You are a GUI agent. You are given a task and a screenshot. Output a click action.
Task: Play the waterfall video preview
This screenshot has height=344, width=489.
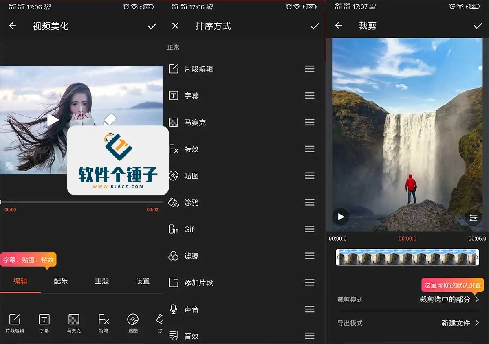click(x=341, y=217)
